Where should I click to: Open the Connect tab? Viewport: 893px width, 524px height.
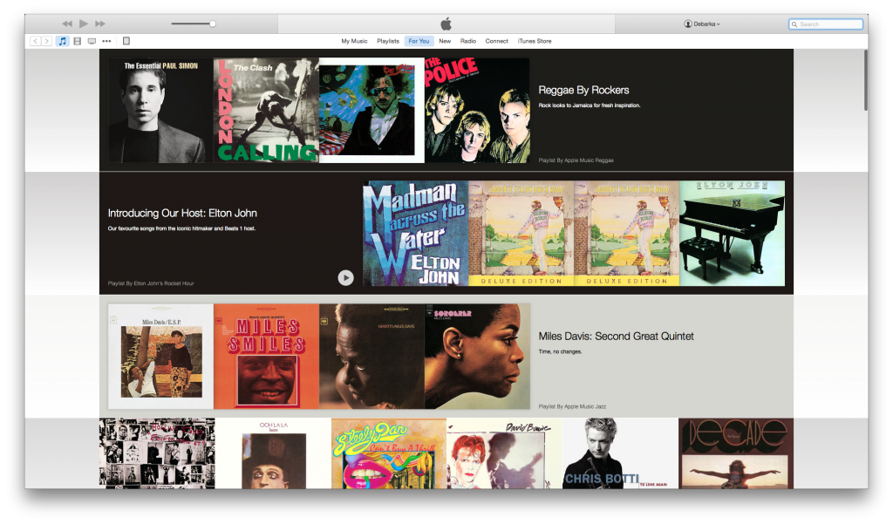point(496,41)
